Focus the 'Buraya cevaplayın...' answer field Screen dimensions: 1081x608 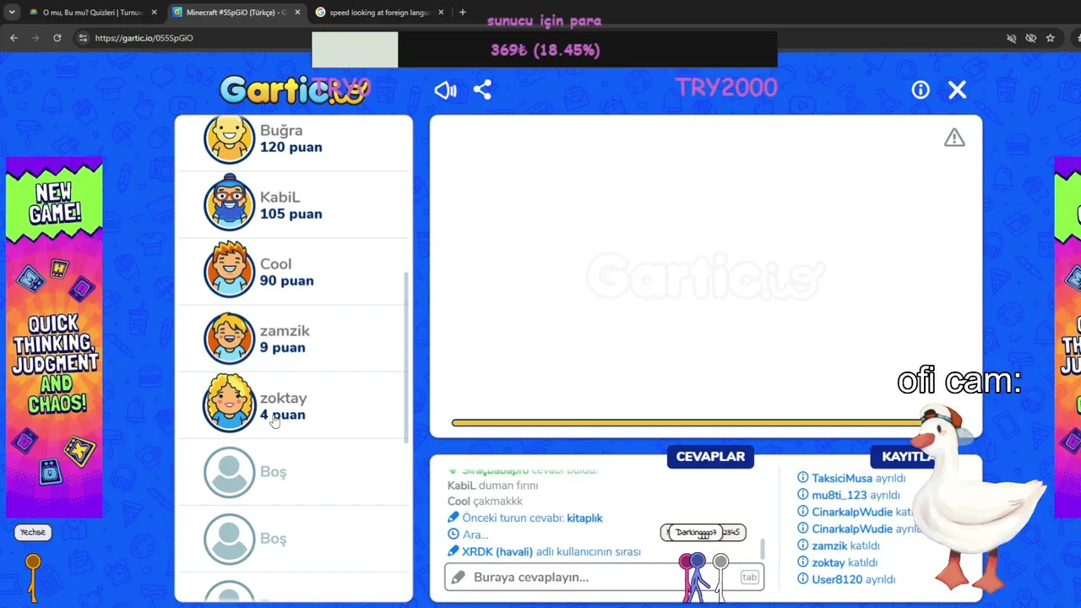point(604,577)
